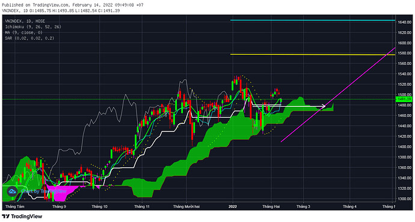
Task: Click the 1600.00 price axis label
Action: point(404,43)
